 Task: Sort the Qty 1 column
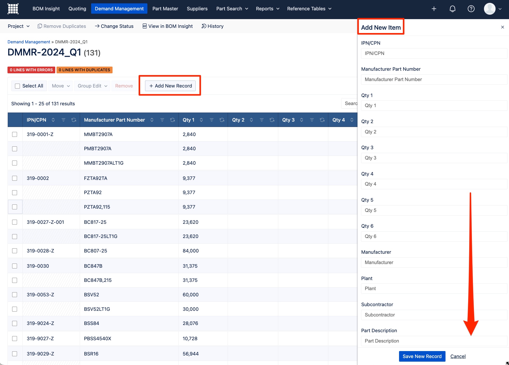pos(201,120)
